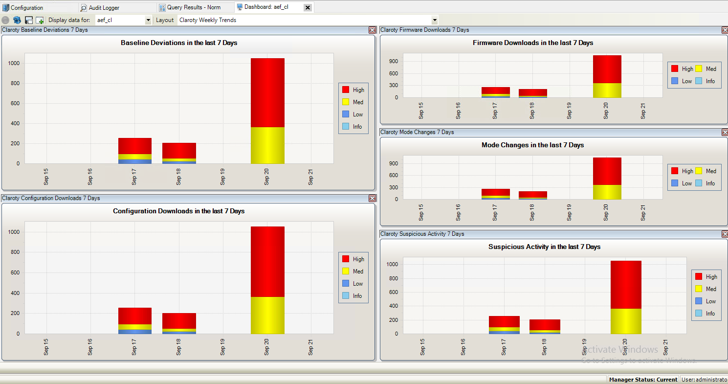The width and height of the screenshot is (728, 384).
Task: Open the Audit Logger tab
Action: point(104,7)
